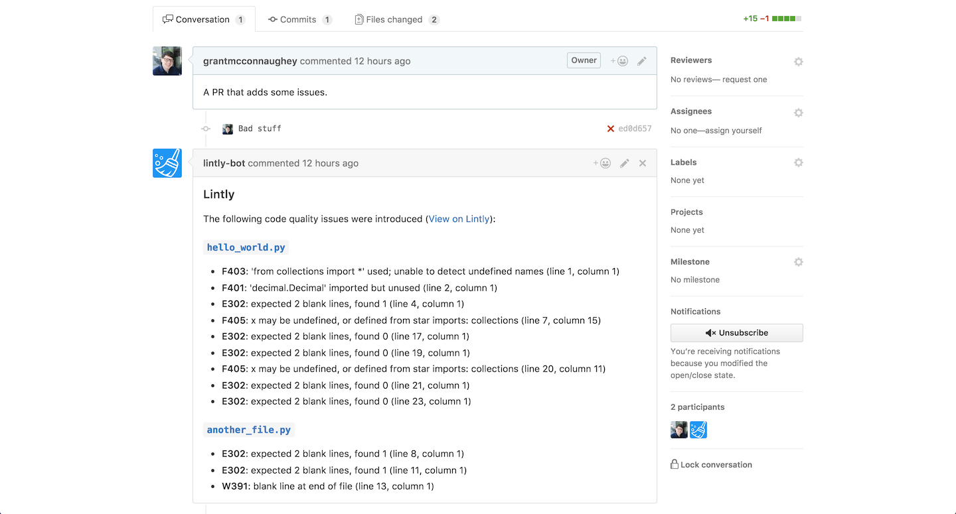Click lintly-bot's '12 hours ago' timestamp
Screen dimensions: 956x514
331,163
